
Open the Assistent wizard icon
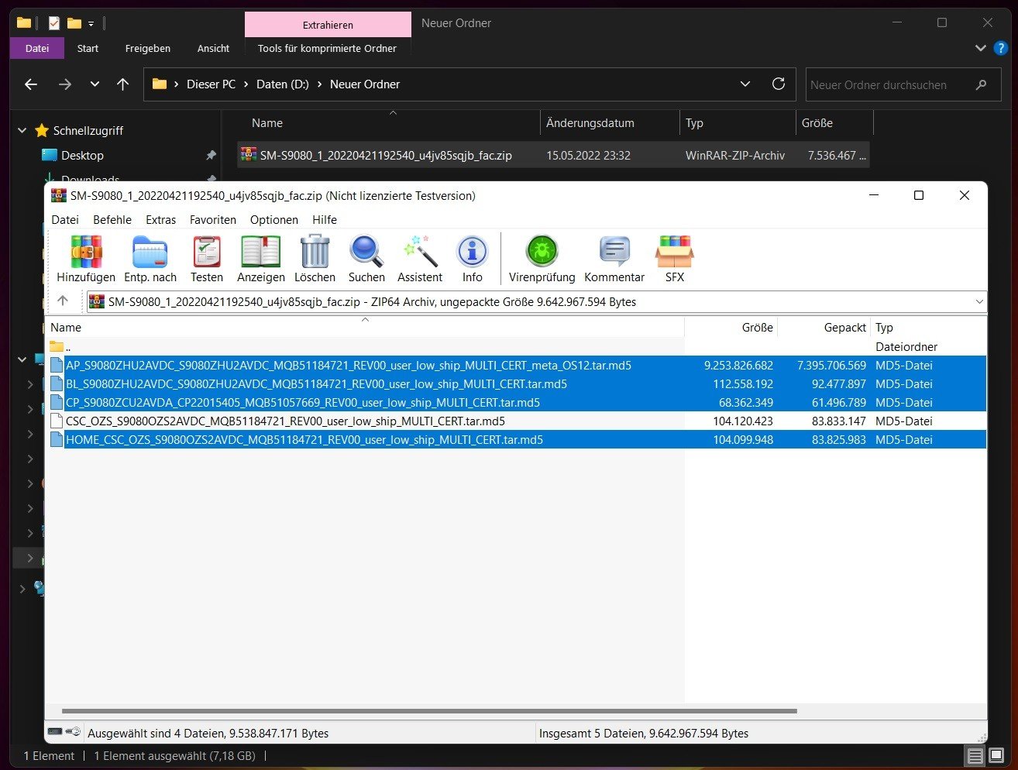click(420, 252)
